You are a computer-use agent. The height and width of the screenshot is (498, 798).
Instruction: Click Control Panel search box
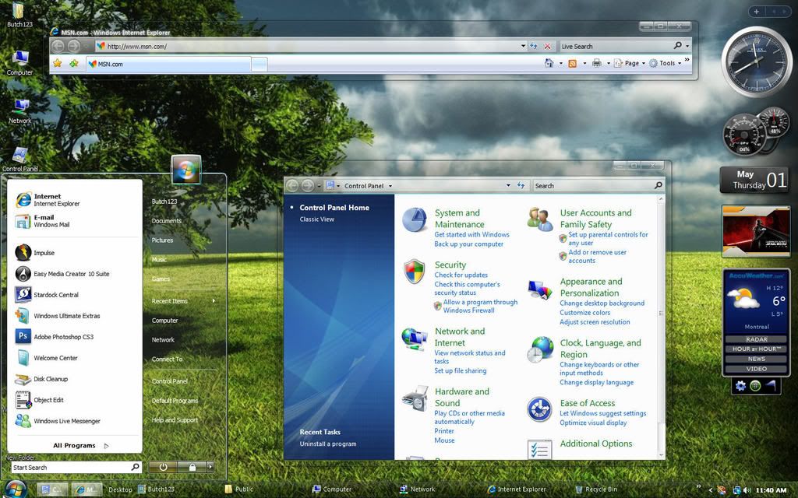click(598, 186)
